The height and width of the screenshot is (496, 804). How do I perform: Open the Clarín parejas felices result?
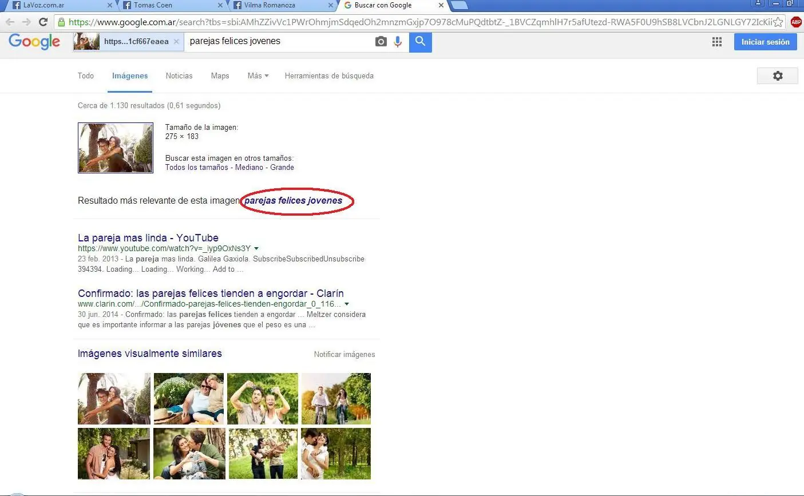211,293
